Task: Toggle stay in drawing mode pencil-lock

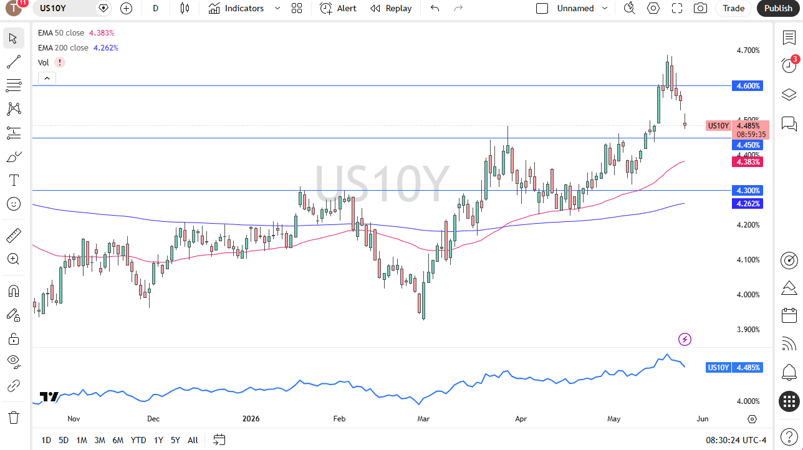Action: (14, 315)
